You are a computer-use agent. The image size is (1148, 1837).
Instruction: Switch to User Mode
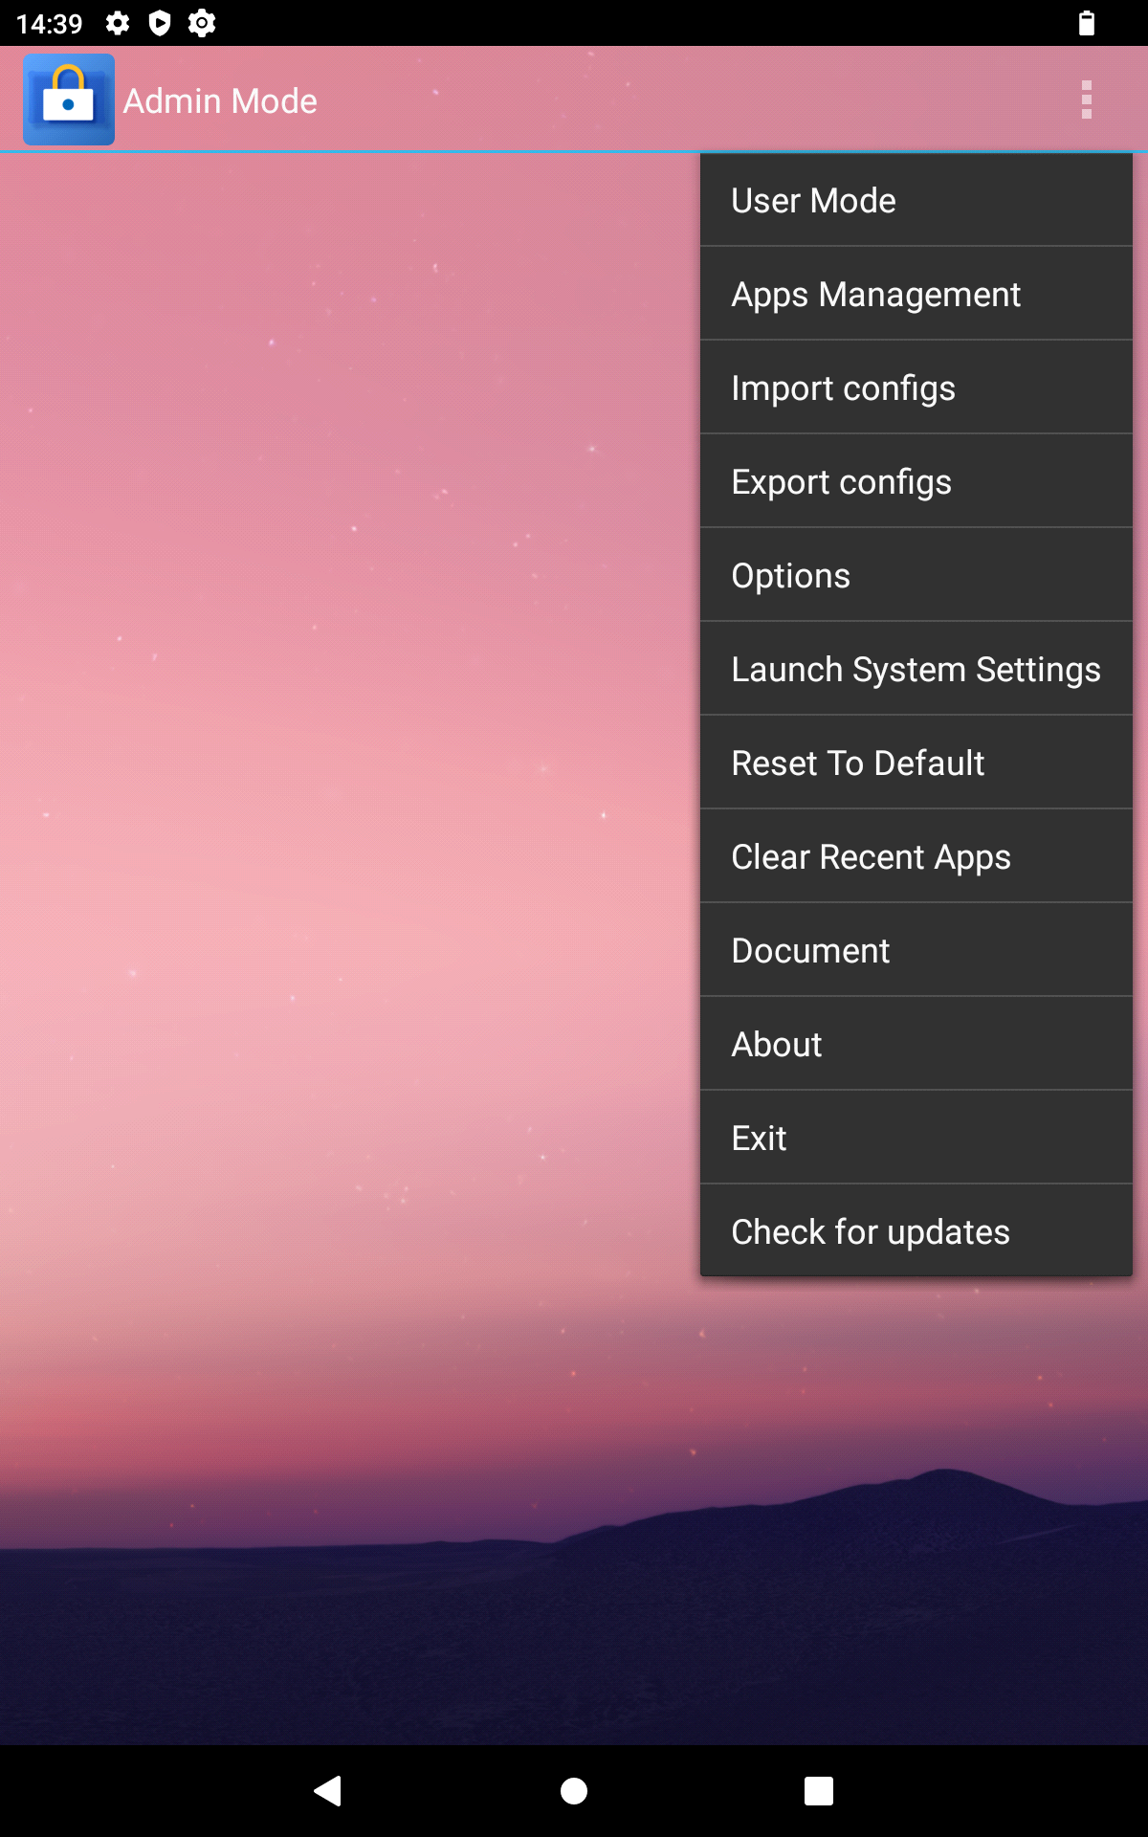[916, 201]
